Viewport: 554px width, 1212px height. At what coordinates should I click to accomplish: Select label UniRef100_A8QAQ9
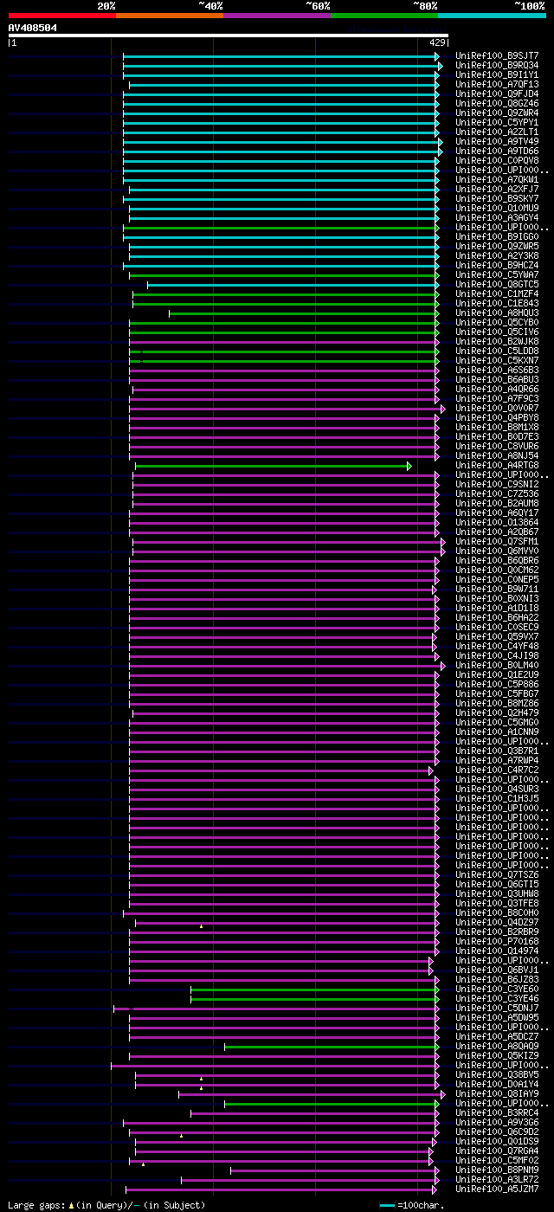point(497,1046)
